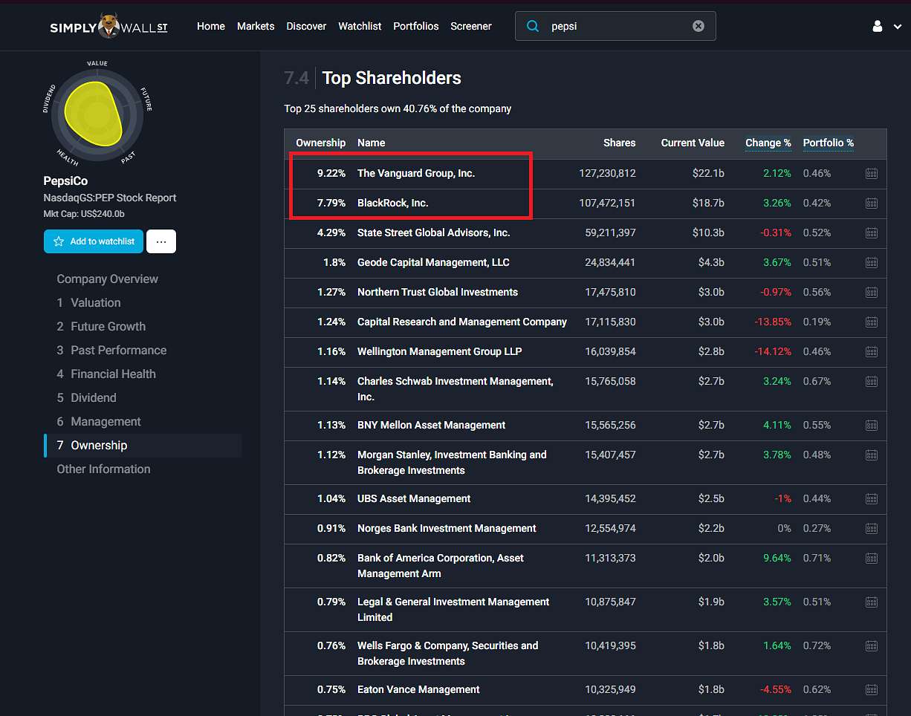Click the $22.1b current value
The image size is (911, 716).
pos(707,173)
